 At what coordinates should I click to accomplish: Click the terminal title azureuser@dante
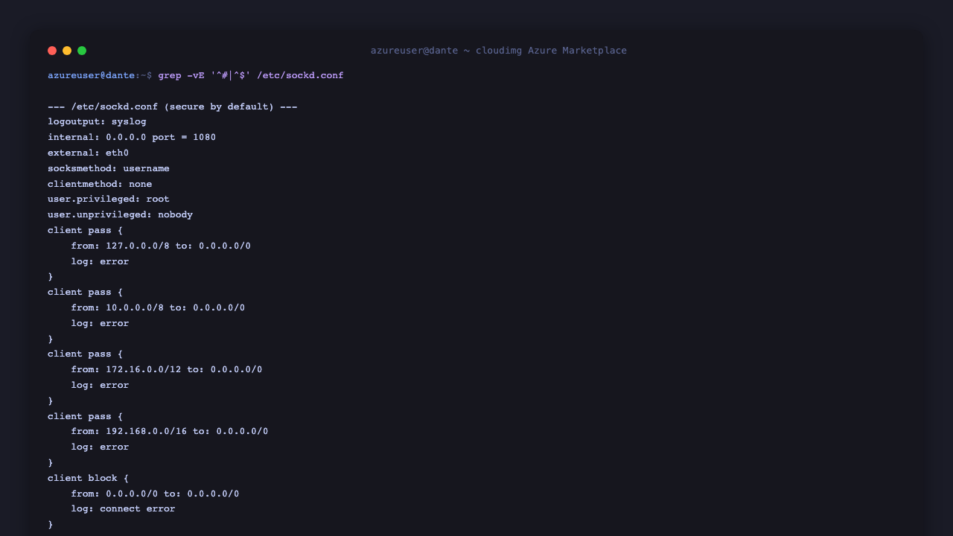click(x=414, y=51)
